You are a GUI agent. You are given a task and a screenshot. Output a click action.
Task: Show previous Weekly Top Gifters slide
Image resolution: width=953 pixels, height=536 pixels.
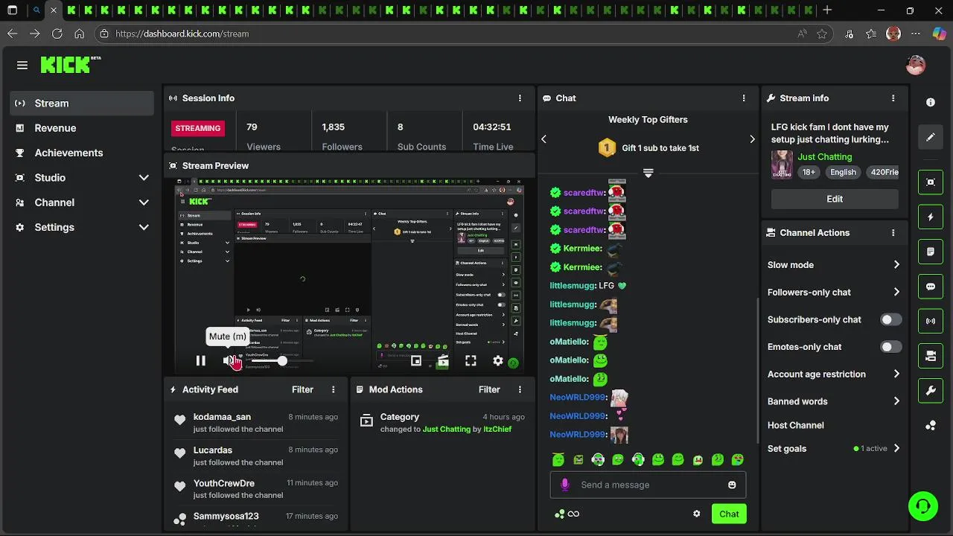tap(544, 139)
